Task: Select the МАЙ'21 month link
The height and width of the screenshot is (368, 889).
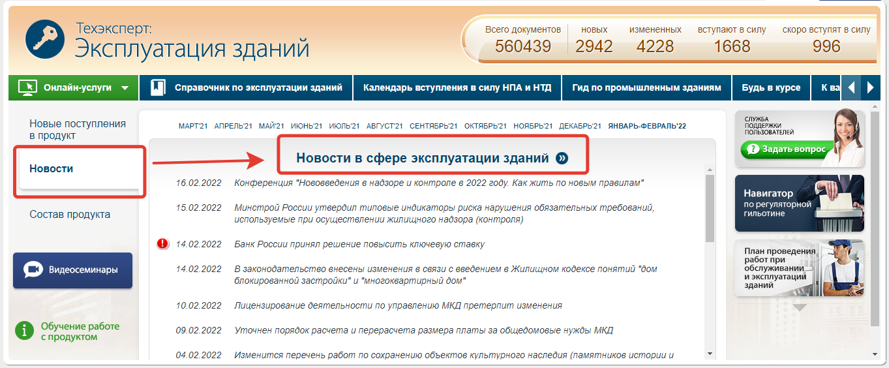Action: point(271,126)
